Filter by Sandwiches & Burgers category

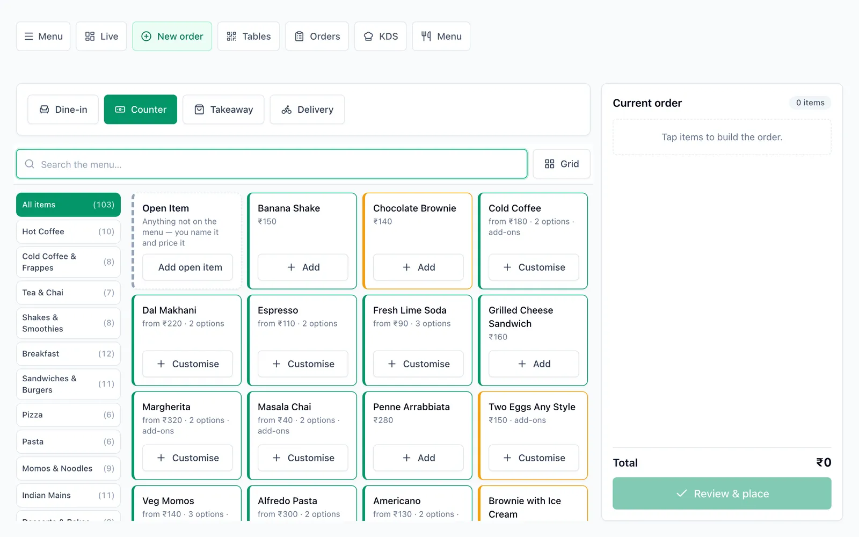pyautogui.click(x=68, y=384)
